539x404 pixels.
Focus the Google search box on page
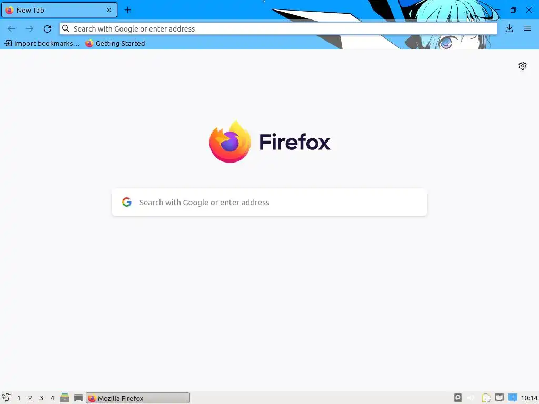tap(269, 203)
